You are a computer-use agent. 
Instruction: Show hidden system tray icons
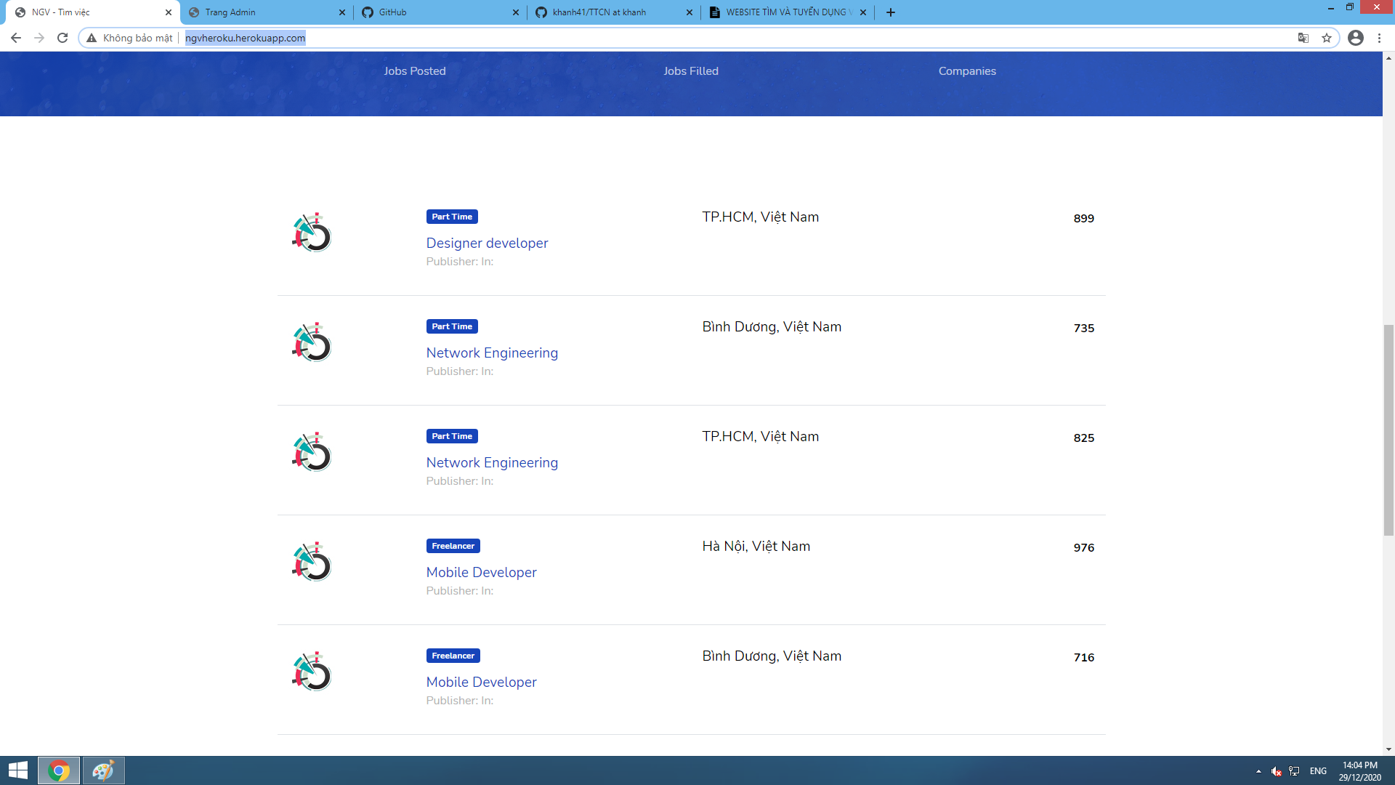tap(1258, 771)
